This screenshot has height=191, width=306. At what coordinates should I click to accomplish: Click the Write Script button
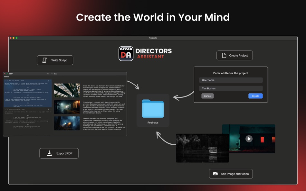[55, 60]
